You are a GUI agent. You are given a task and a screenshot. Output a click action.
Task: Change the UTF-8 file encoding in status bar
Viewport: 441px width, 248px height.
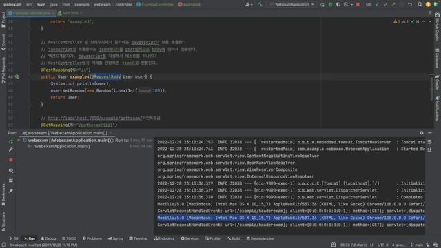[383, 245]
